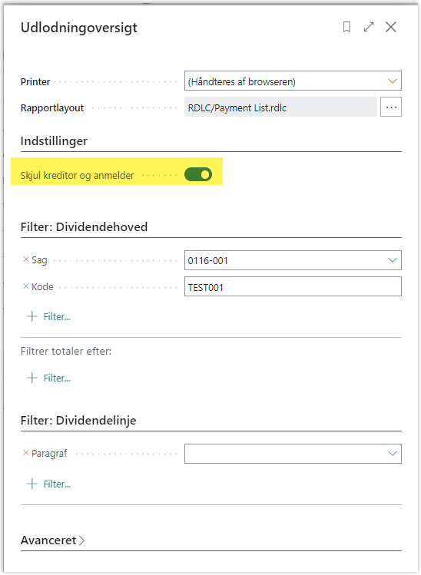
Task: Expand the dialog with the diagonal arrows icon
Action: 369,27
